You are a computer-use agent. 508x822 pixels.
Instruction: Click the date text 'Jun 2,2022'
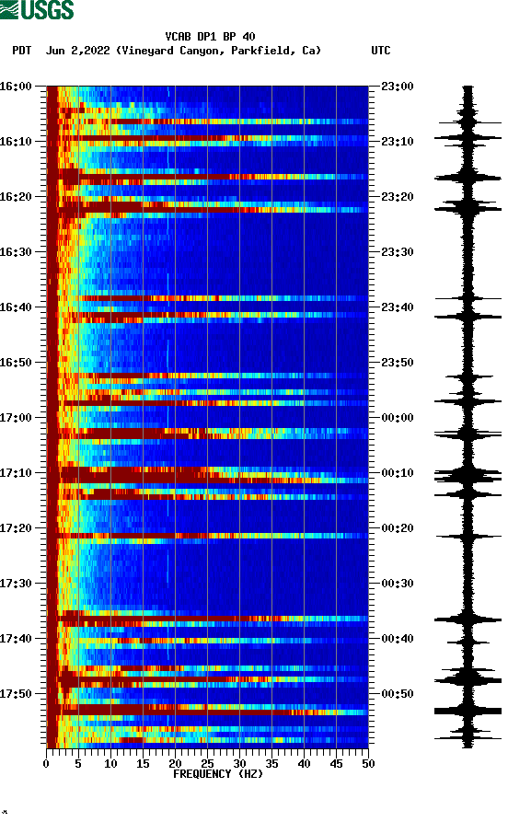coord(78,51)
